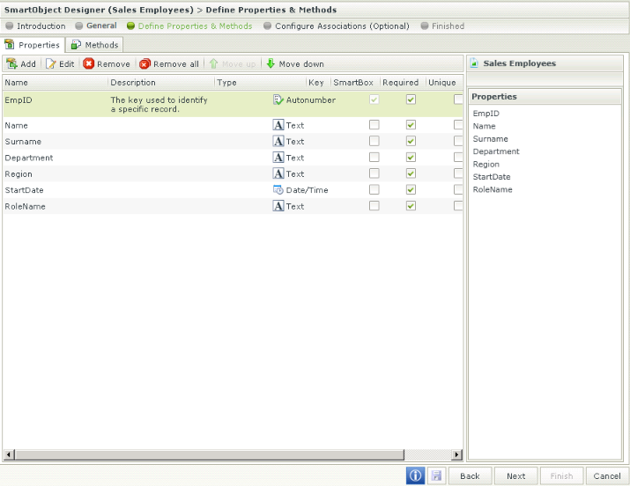Click EmpID in right Properties list

point(486,114)
